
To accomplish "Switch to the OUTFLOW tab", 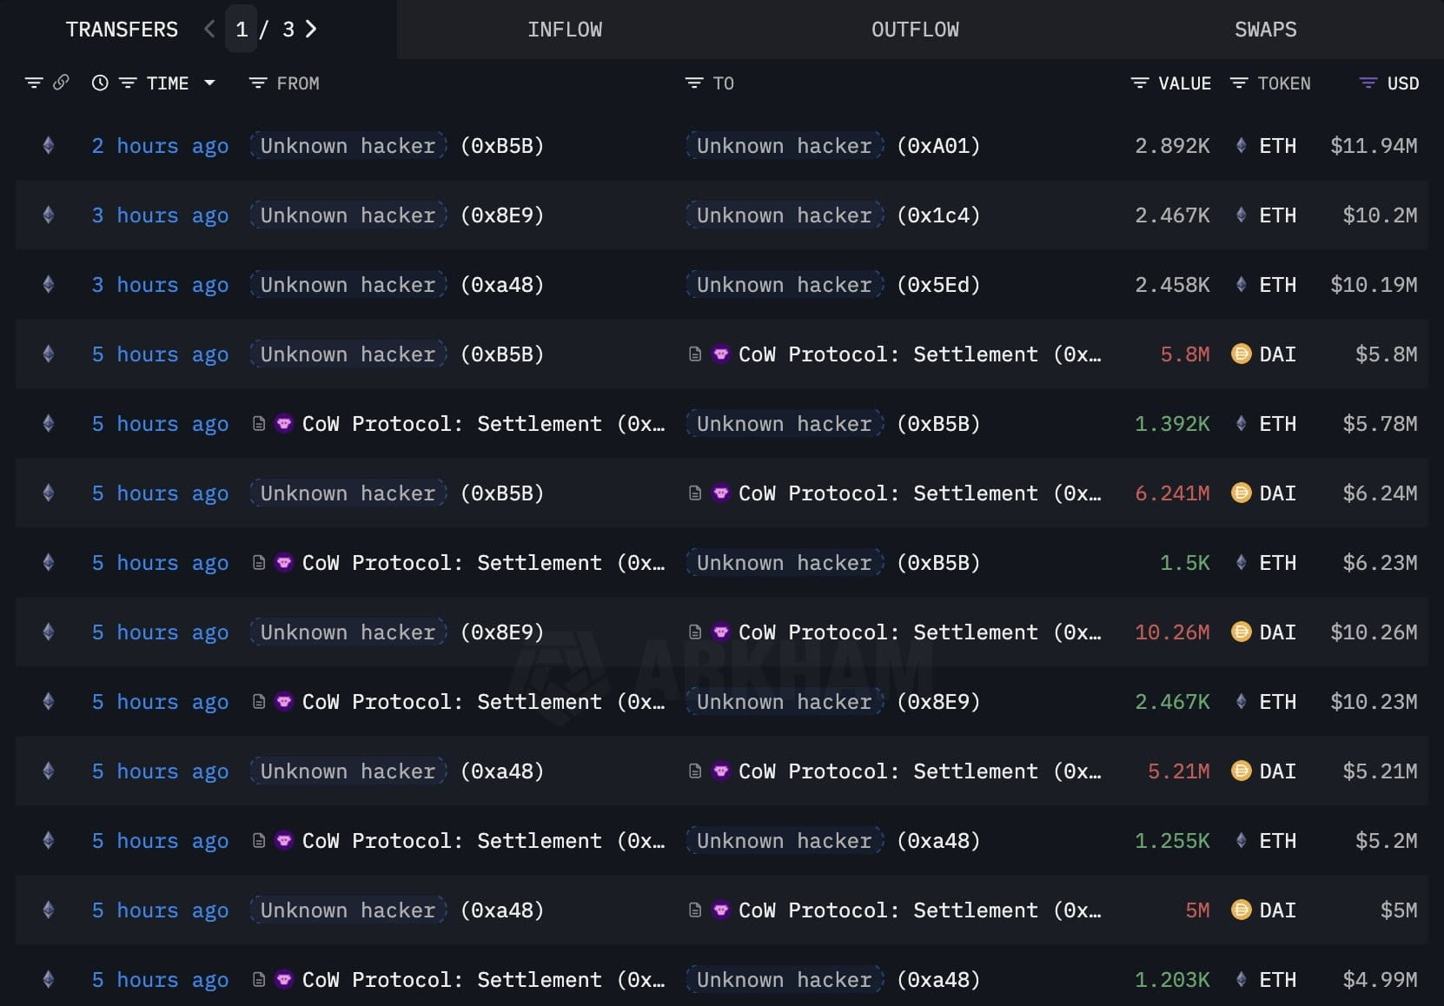I will pos(915,29).
